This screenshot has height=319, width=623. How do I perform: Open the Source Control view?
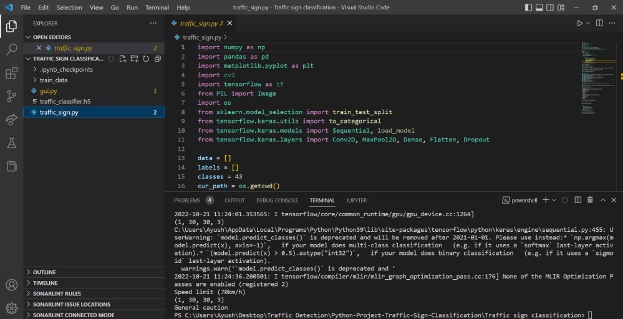pos(11,97)
